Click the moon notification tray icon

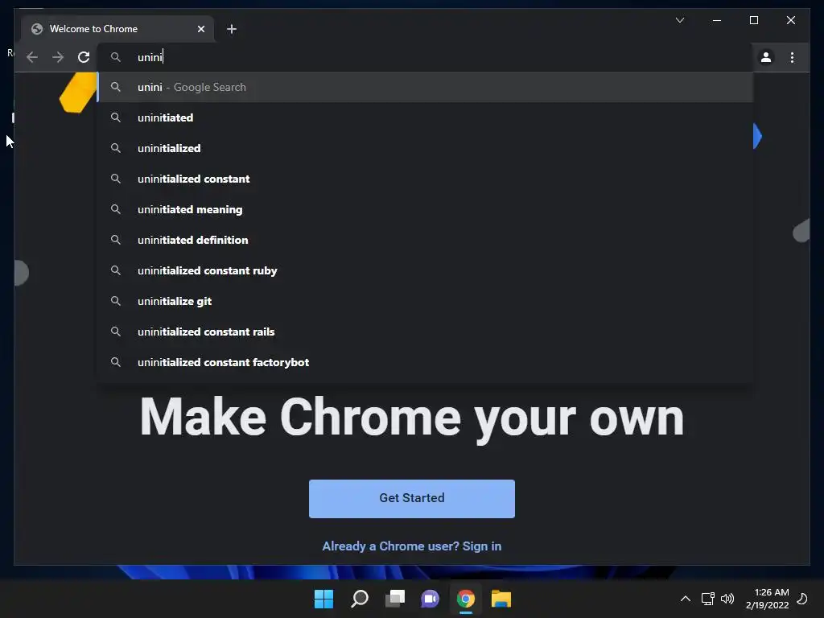802,599
